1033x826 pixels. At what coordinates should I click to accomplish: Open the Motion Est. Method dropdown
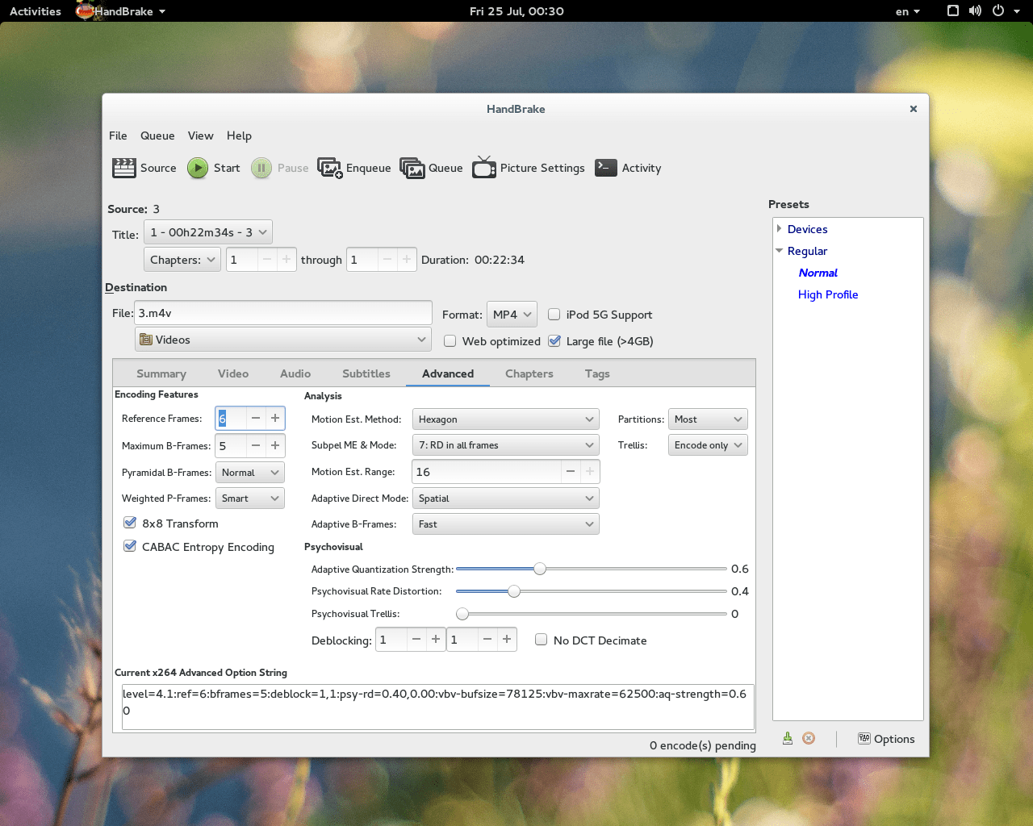pyautogui.click(x=505, y=419)
